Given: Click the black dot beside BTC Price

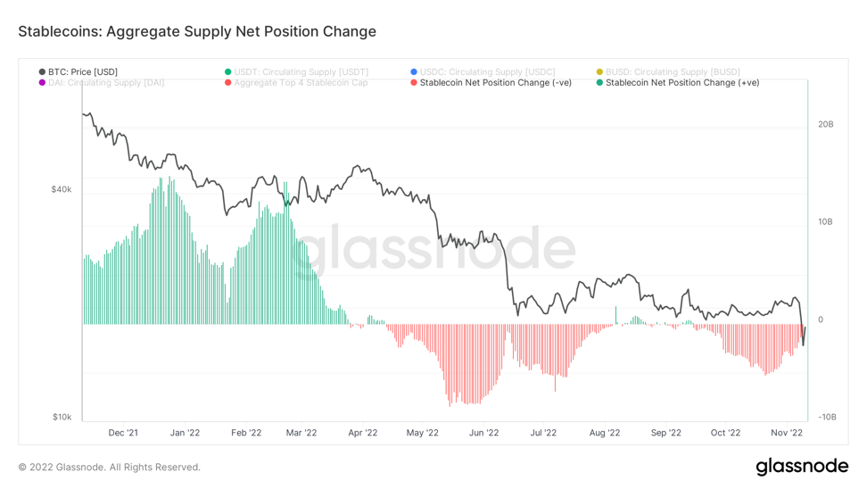Looking at the screenshot, I should pyautogui.click(x=42, y=72).
